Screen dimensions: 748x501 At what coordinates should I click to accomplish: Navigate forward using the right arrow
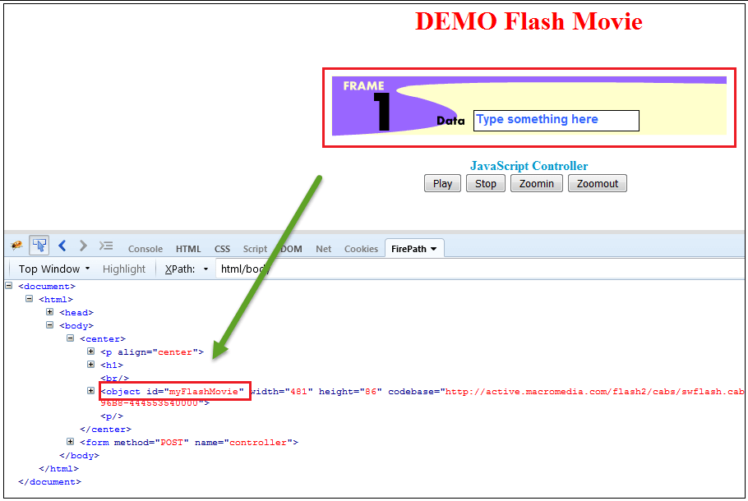[x=82, y=246]
